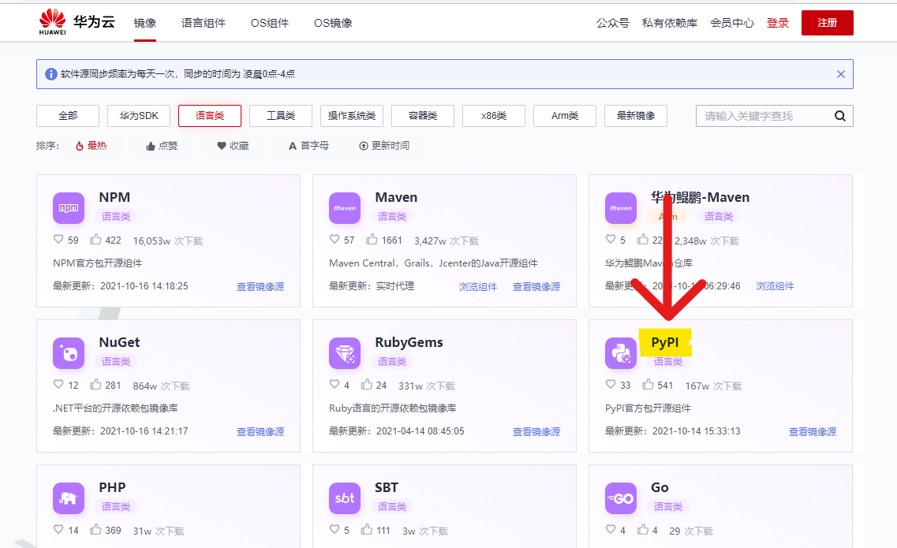The width and height of the screenshot is (897, 548).
Task: Sort by 点赞 (likes)
Action: (x=162, y=146)
